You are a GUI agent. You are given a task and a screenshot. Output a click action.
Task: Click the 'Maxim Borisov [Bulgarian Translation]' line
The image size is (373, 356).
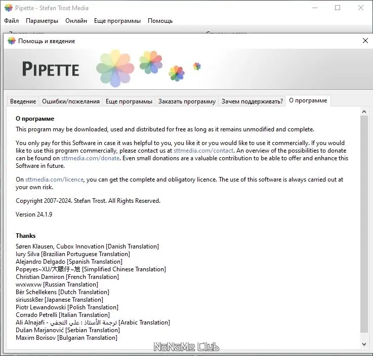(67, 338)
